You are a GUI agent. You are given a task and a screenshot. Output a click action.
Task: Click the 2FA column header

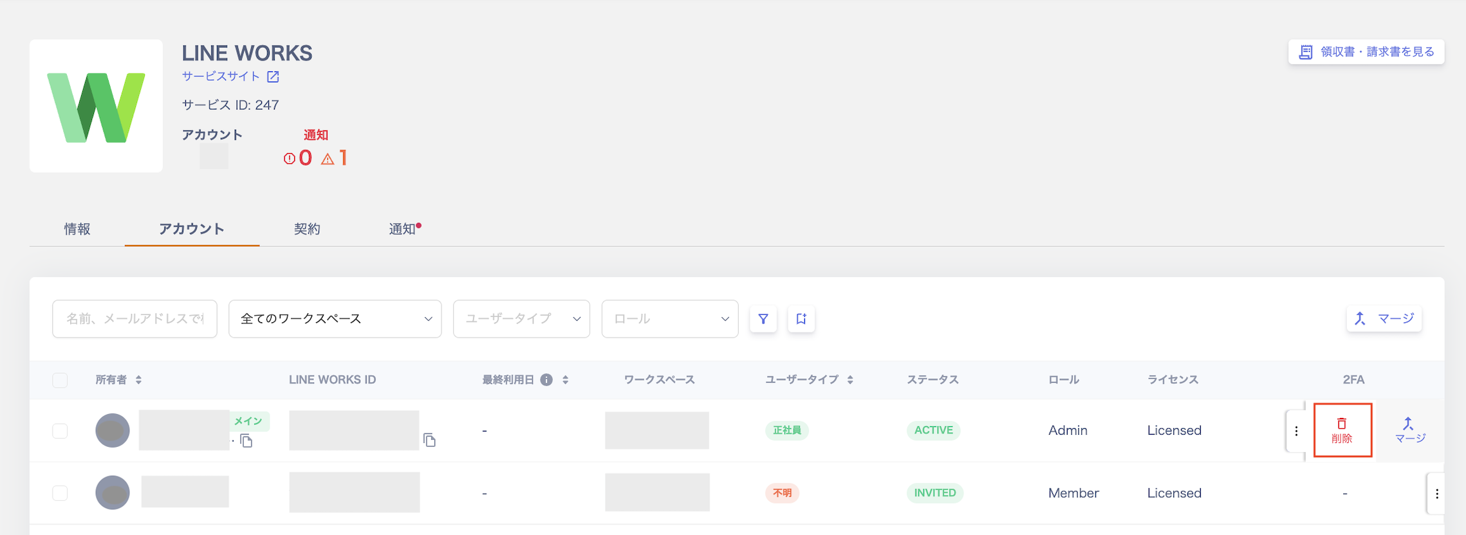[x=1353, y=380]
